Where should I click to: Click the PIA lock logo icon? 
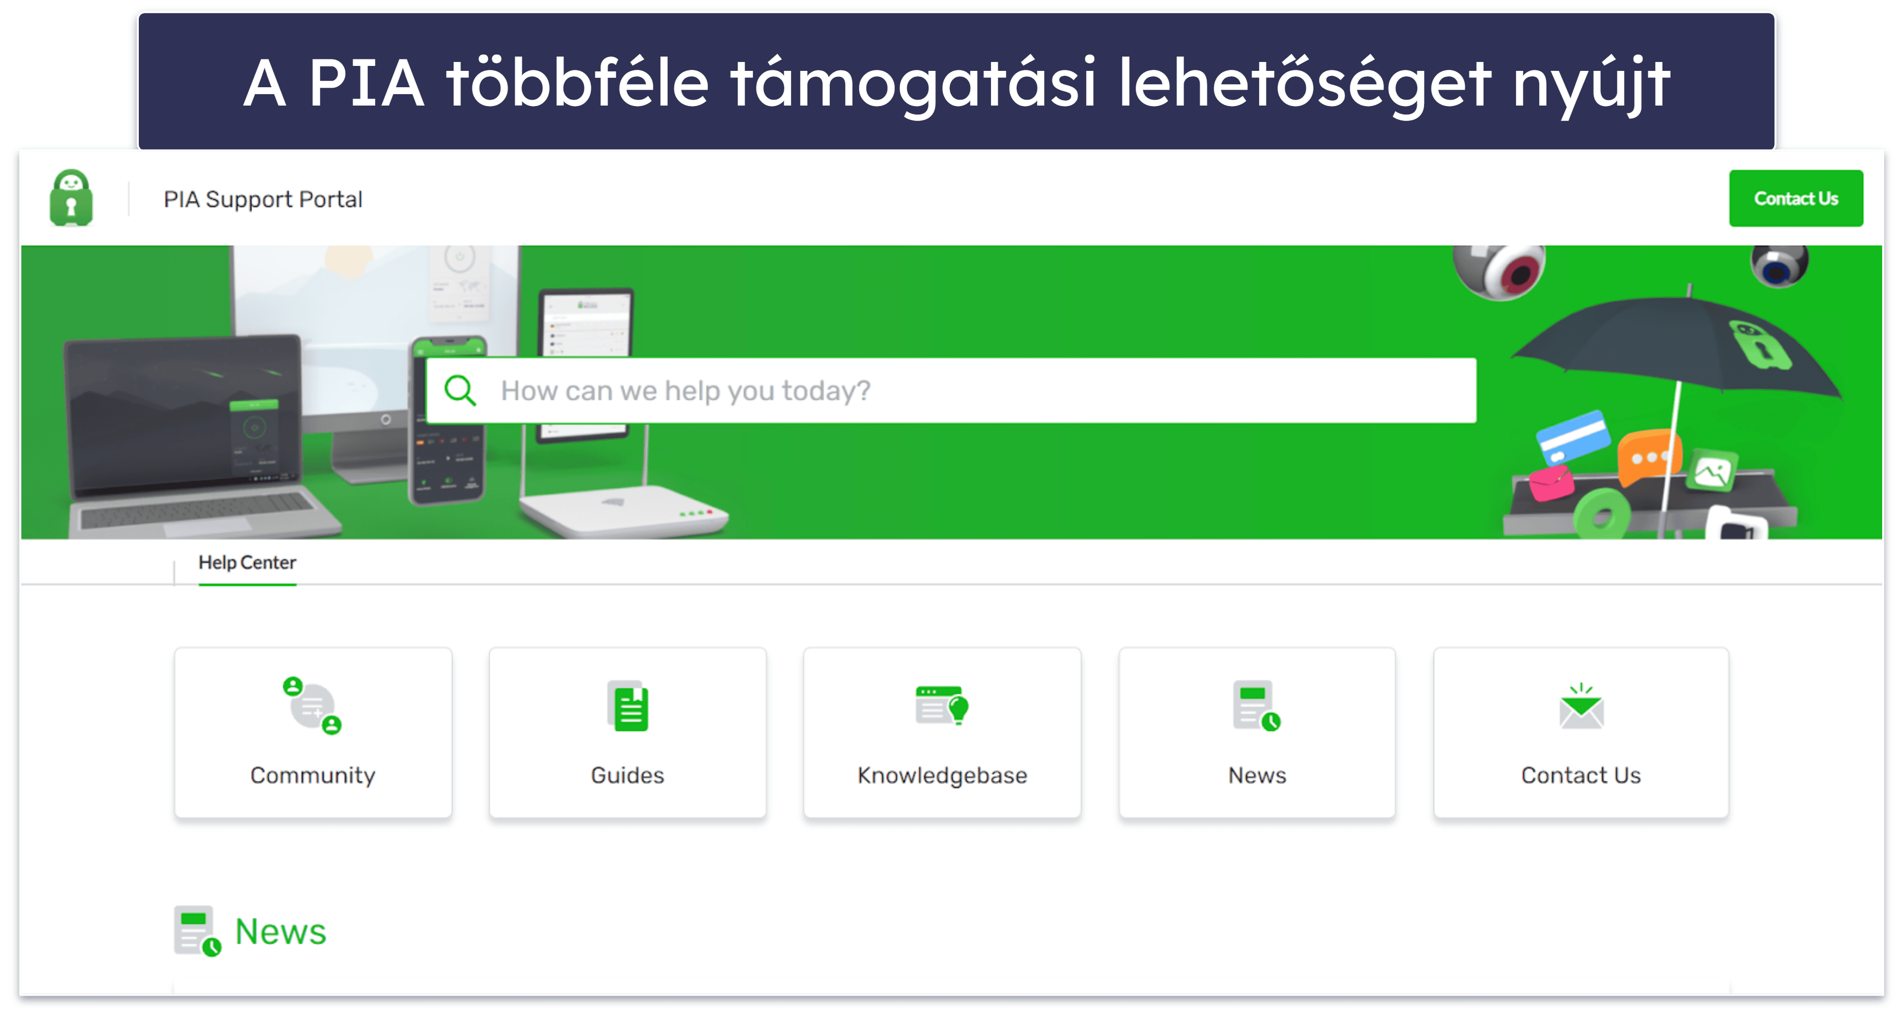click(x=73, y=199)
